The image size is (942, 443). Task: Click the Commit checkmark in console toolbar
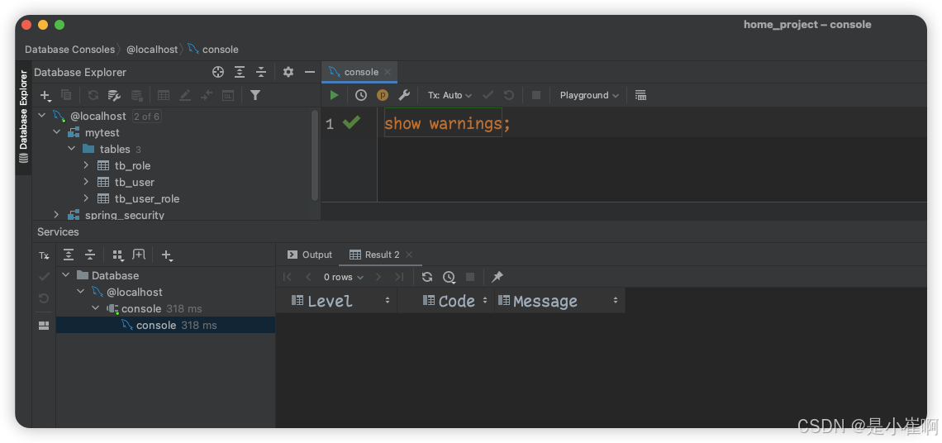coord(488,95)
